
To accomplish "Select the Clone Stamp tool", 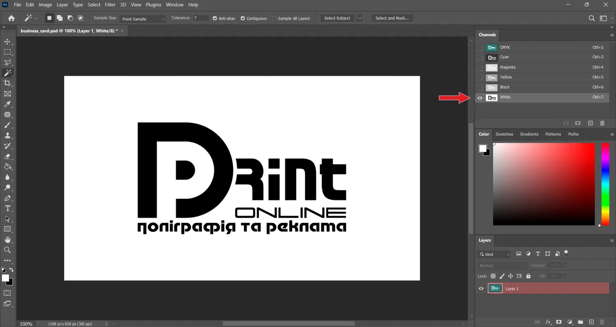I will 7,136.
